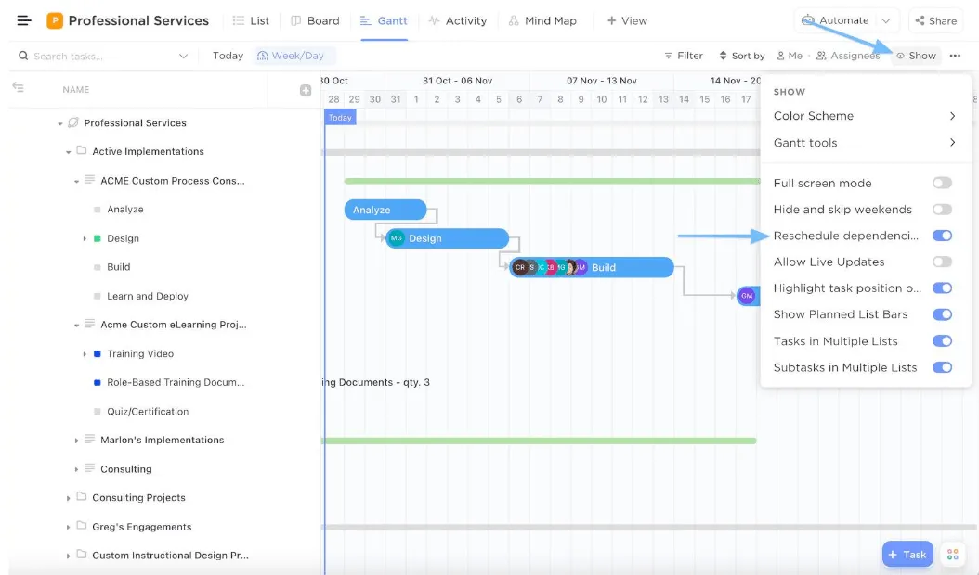Create a new Task button
Screen dimensions: 979x575
tap(907, 554)
